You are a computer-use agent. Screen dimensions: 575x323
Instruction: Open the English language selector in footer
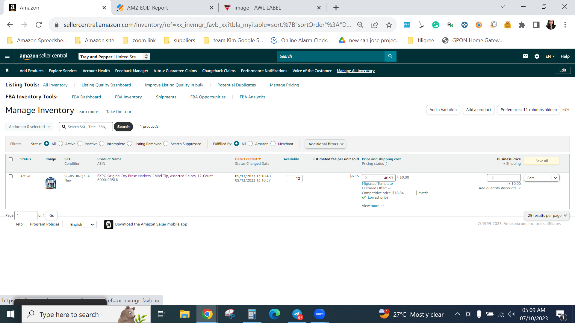coord(82,224)
